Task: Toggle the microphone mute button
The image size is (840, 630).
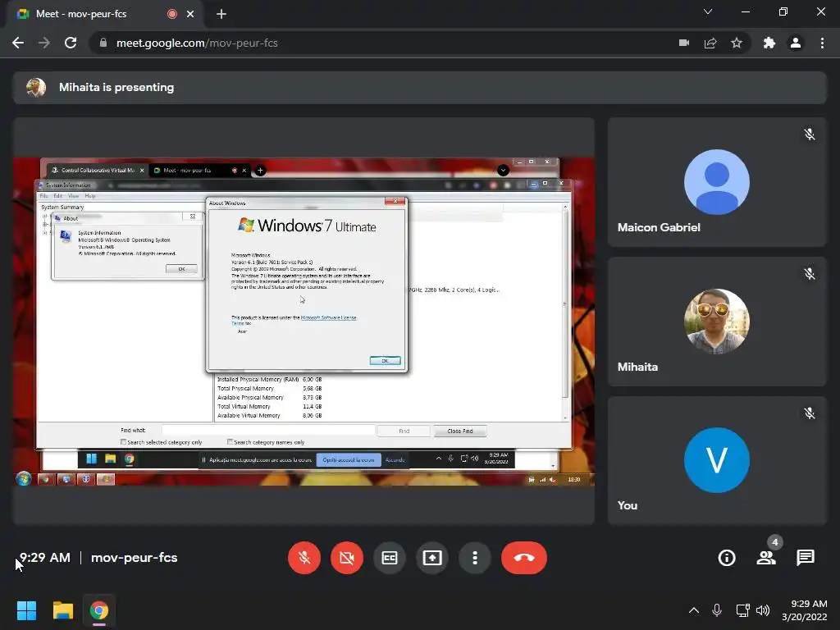Action: 304,558
